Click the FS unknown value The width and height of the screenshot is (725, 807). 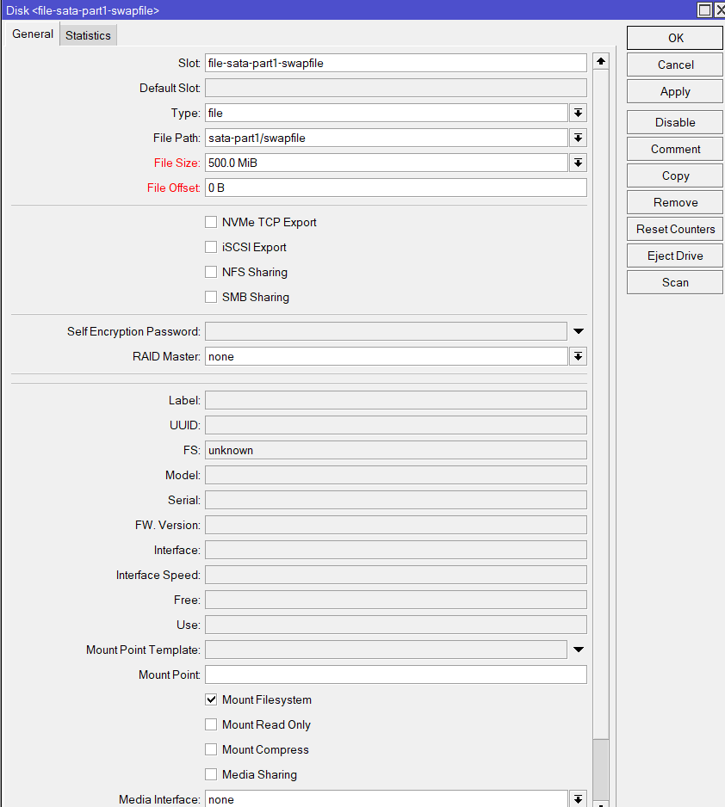point(395,450)
